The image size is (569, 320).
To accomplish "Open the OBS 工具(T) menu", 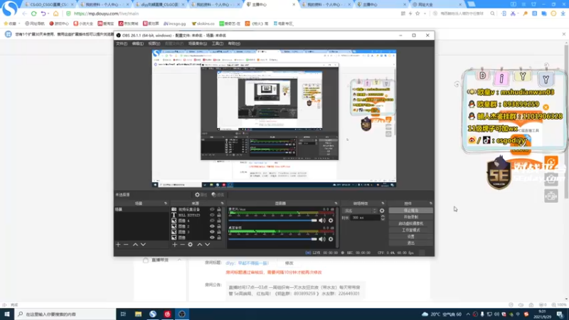I will pos(218,43).
